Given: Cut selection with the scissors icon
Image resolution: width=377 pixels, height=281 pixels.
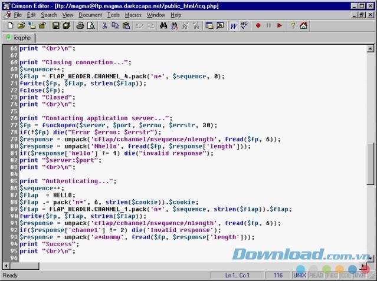Looking at the screenshot, I should tap(104, 25).
